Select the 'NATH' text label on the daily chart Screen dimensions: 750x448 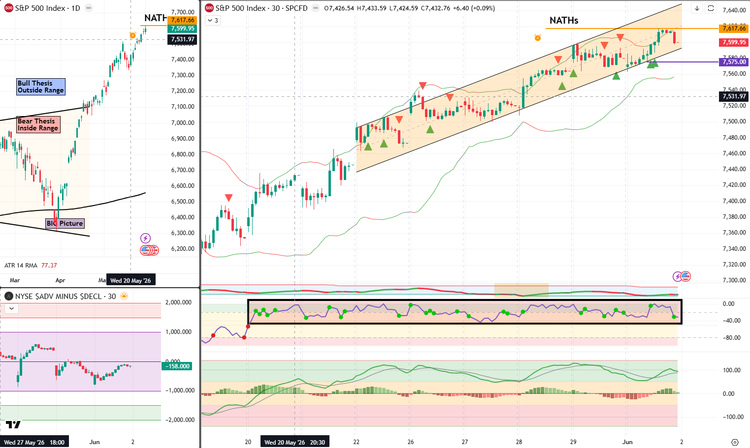pyautogui.click(x=155, y=18)
